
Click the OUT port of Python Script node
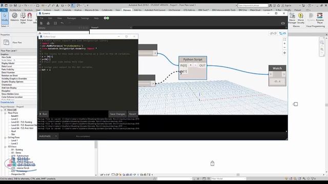(202, 65)
